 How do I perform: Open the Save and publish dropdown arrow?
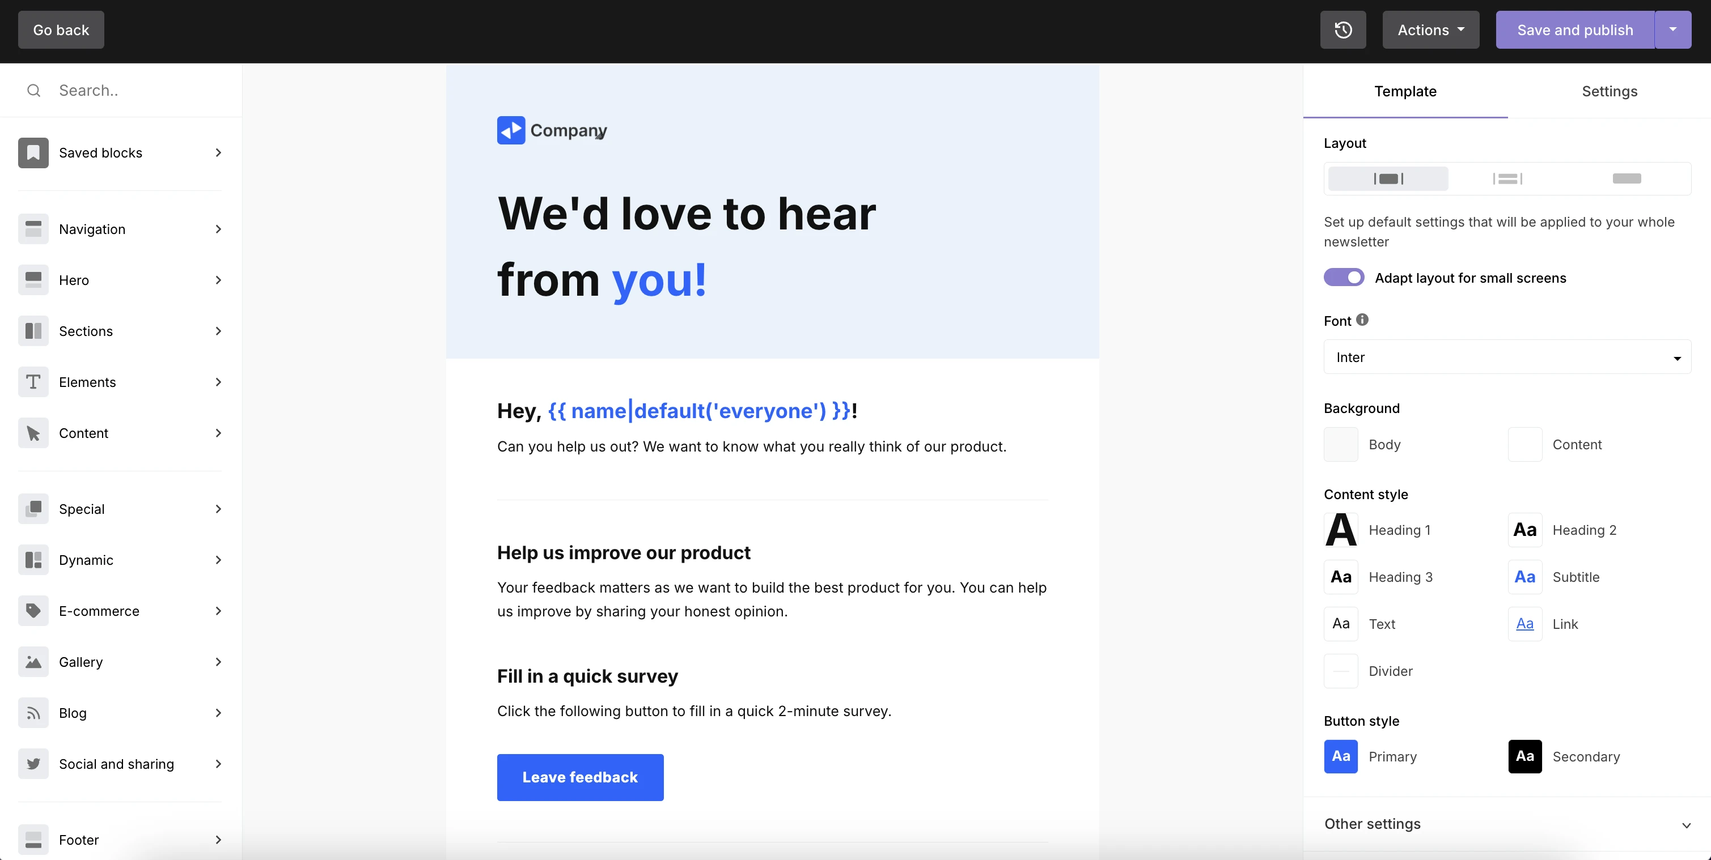[x=1674, y=29]
